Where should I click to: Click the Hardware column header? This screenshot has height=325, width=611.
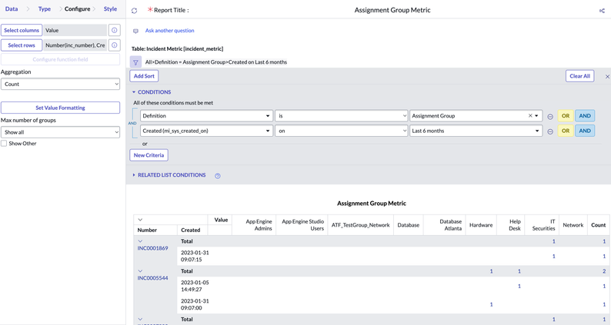tap(481, 225)
